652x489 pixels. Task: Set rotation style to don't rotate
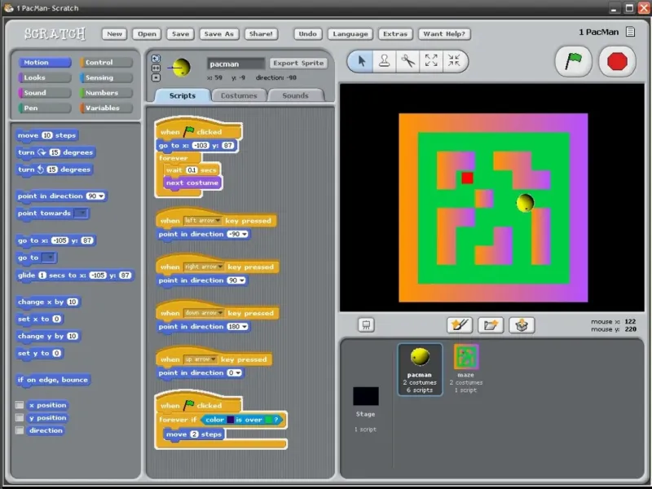156,77
